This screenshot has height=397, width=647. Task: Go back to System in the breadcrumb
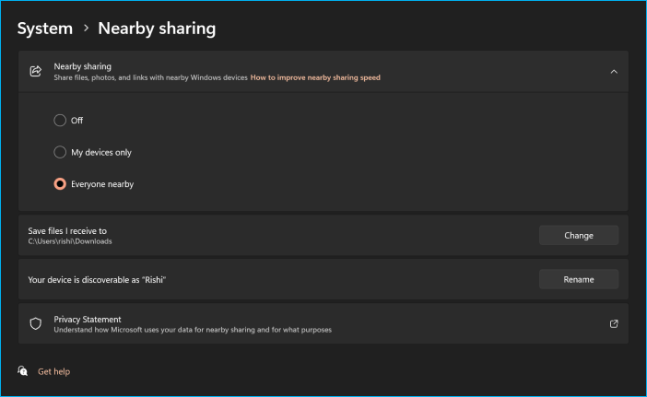pos(44,29)
